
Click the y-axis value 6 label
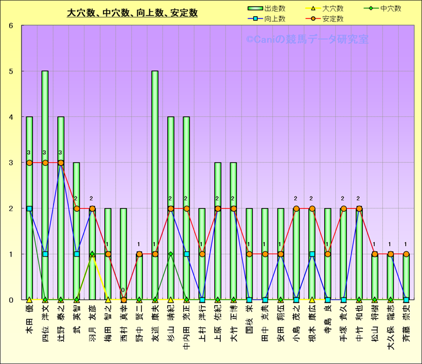tap(12, 26)
